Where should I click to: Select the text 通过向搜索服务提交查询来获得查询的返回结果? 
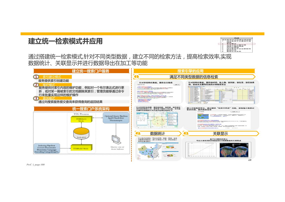[70, 102]
